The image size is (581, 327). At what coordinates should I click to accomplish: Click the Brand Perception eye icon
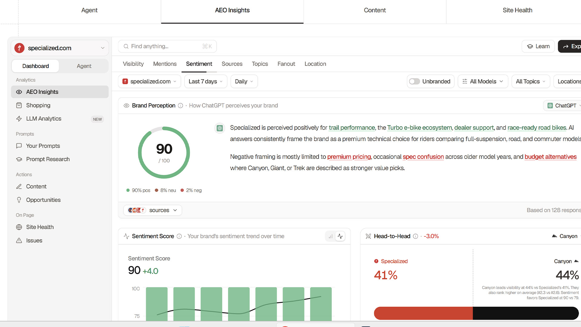click(x=126, y=106)
